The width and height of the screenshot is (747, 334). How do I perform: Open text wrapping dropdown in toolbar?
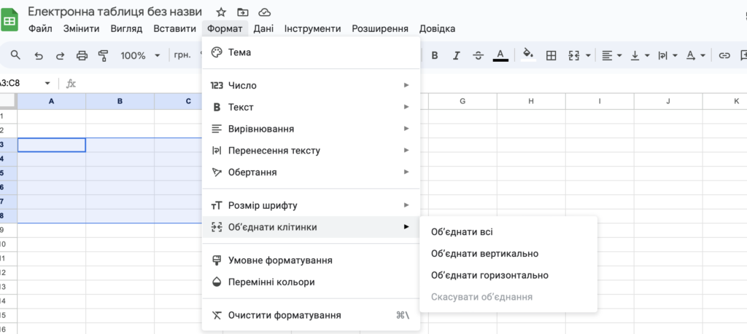(667, 55)
